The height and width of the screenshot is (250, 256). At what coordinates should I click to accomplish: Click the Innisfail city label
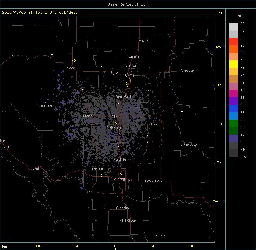[x=123, y=97]
